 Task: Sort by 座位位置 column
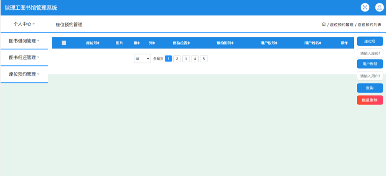coord(181,43)
